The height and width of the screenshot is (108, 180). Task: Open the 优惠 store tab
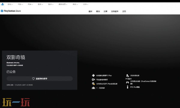[x=105, y=11]
